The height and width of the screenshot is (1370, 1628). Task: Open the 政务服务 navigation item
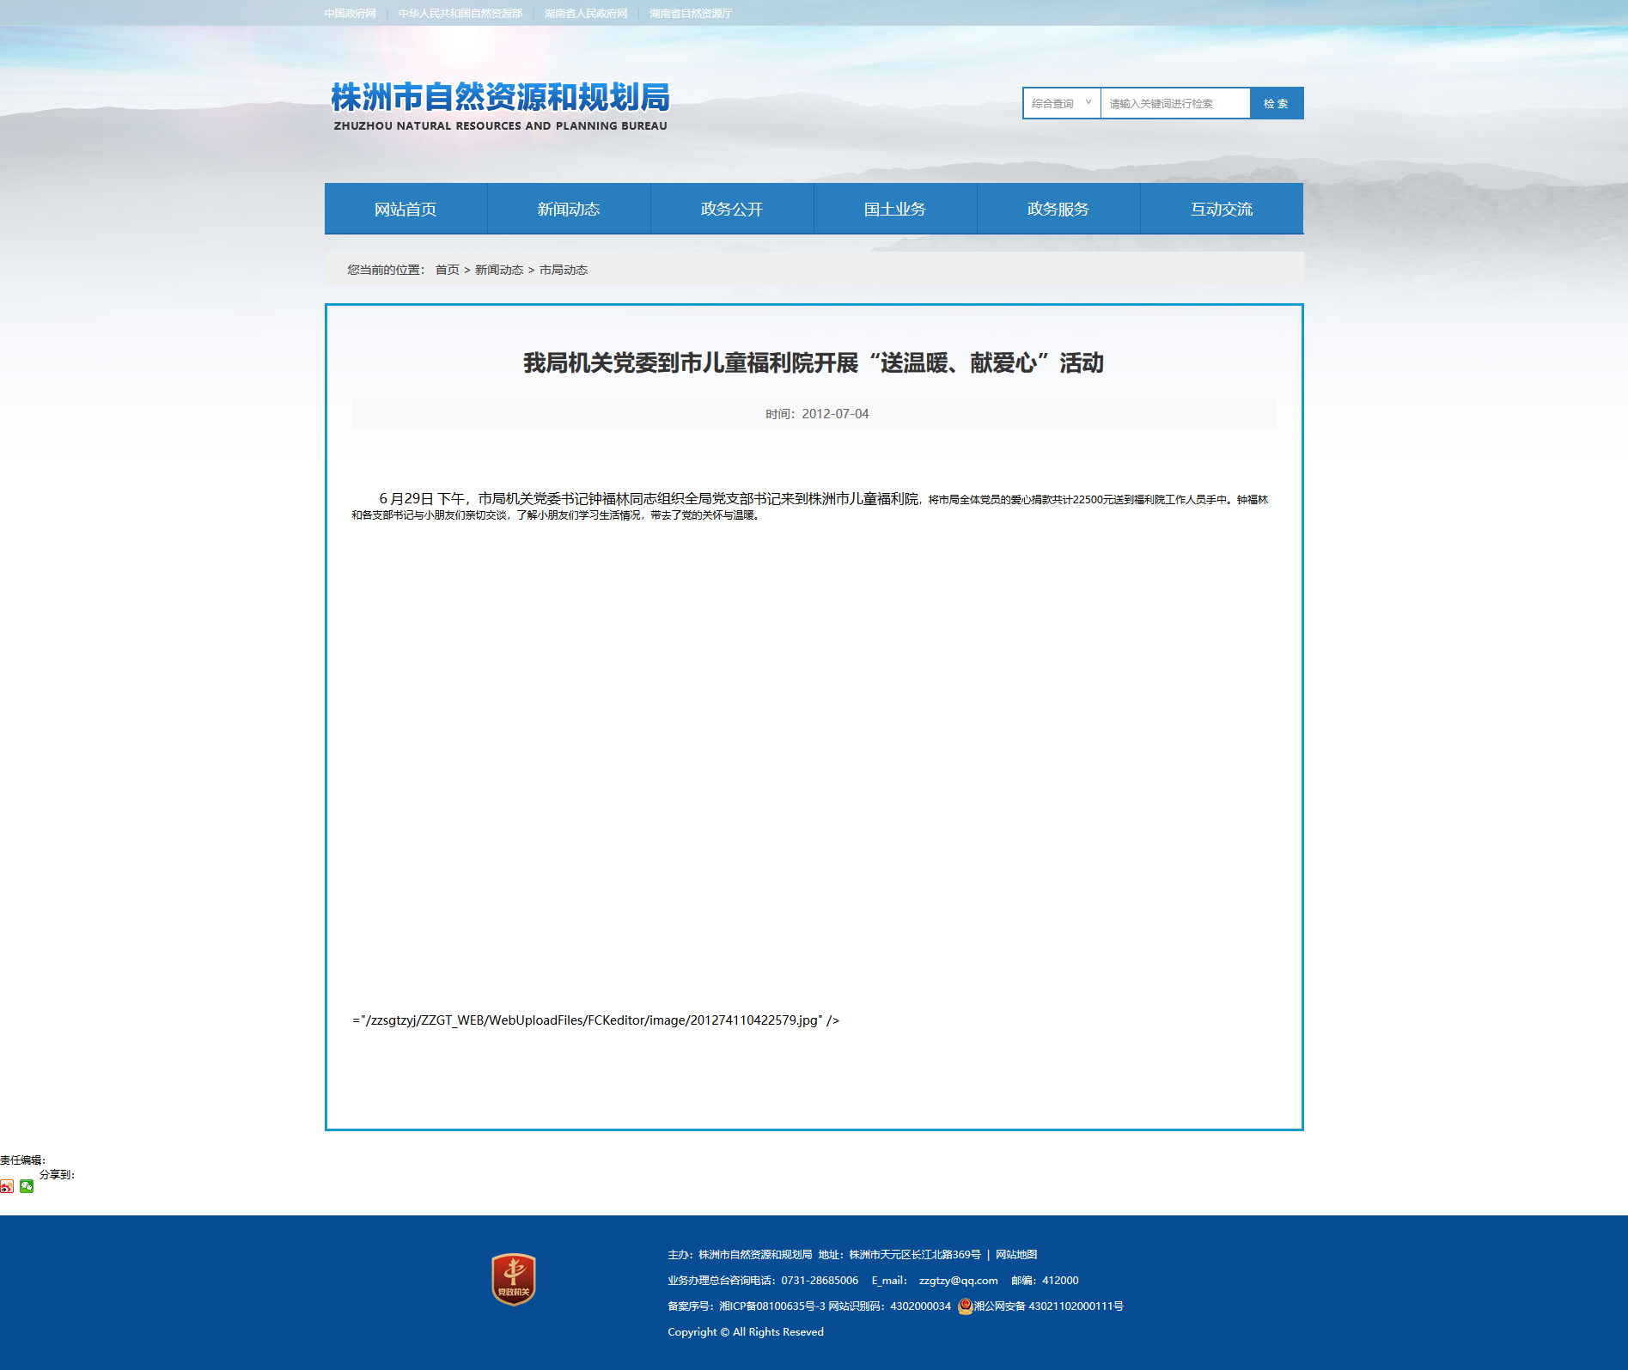[1058, 209]
